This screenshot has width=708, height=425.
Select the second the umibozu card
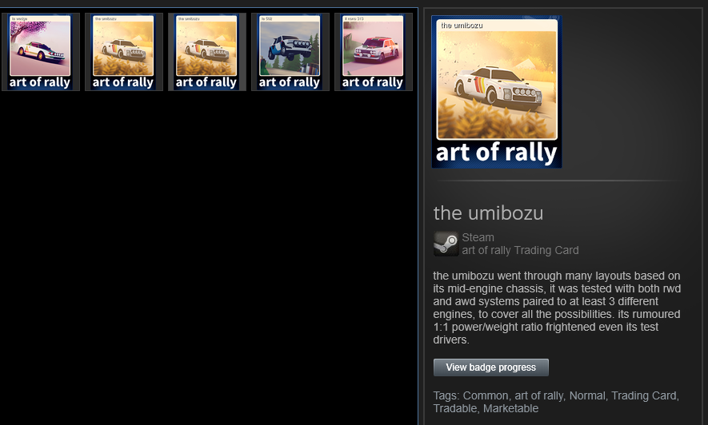(x=206, y=52)
